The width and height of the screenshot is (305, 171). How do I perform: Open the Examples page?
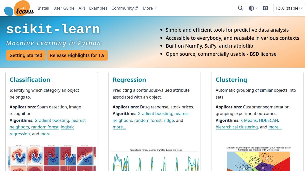pyautogui.click(x=98, y=8)
